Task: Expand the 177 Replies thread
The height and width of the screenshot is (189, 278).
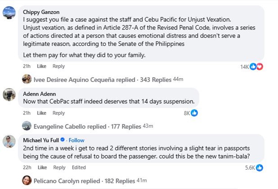Action: 126,126
